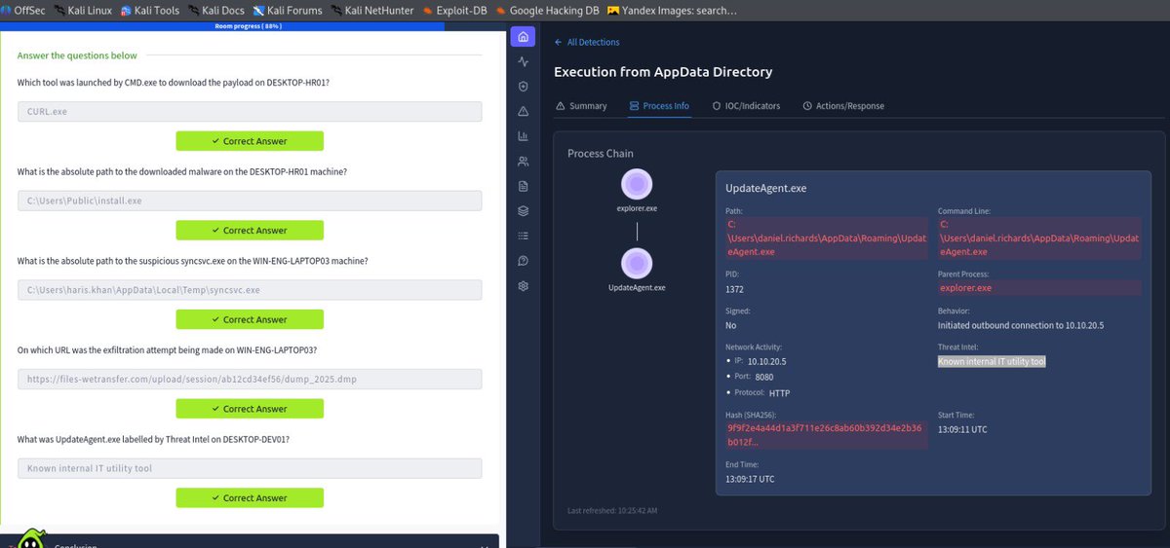Open the alerts triangle icon in the sidebar
This screenshot has height=548, width=1170.
coord(524,111)
